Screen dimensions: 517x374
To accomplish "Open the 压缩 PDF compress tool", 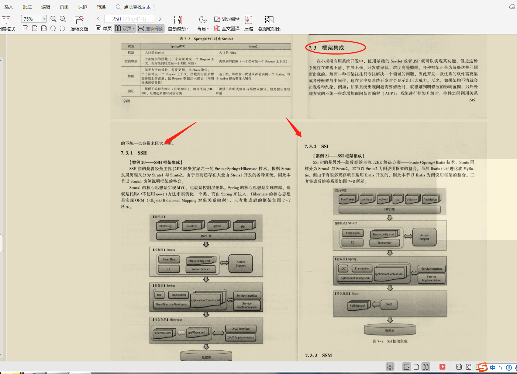I will [248, 22].
